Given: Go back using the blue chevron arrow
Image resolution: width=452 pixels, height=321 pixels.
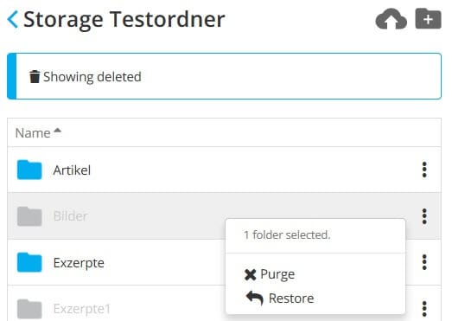Looking at the screenshot, I should click(13, 19).
